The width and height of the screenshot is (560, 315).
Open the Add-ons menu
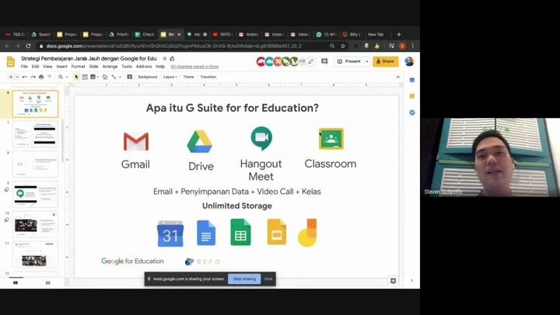[144, 67]
